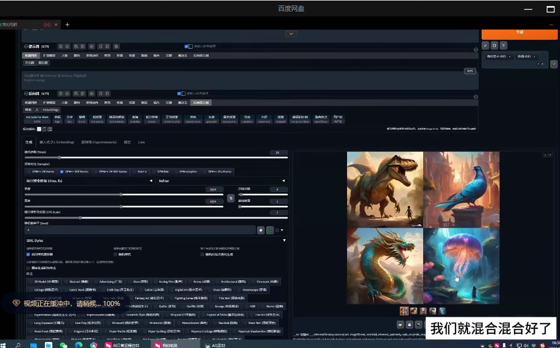560x348 pixels.
Task: Select the DPM fast sampler
Action: pyautogui.click(x=160, y=172)
